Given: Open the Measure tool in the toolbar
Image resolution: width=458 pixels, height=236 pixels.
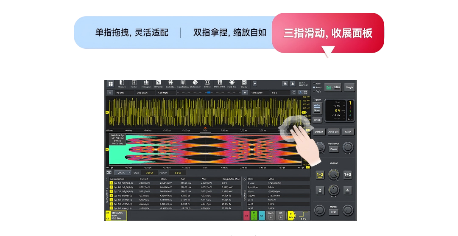Looking at the screenshot, I should click(122, 84).
